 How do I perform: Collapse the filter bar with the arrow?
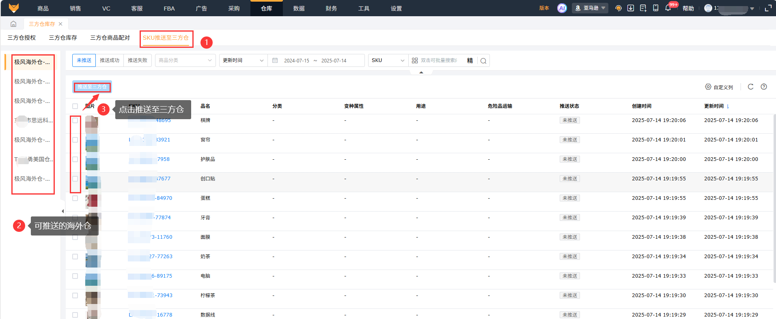[421, 73]
